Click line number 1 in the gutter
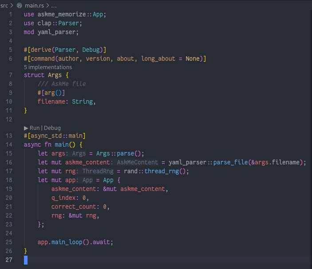 point(10,15)
